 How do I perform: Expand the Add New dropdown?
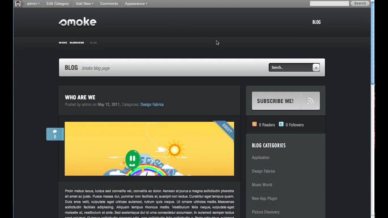pyautogui.click(x=84, y=4)
